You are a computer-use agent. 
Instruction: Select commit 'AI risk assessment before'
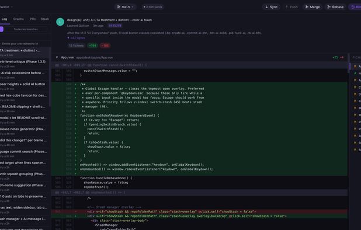[x=25, y=75]
